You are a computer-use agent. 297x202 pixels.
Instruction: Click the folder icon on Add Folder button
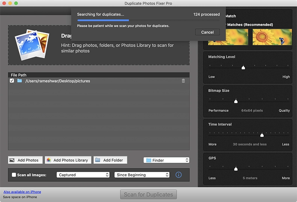(x=97, y=160)
